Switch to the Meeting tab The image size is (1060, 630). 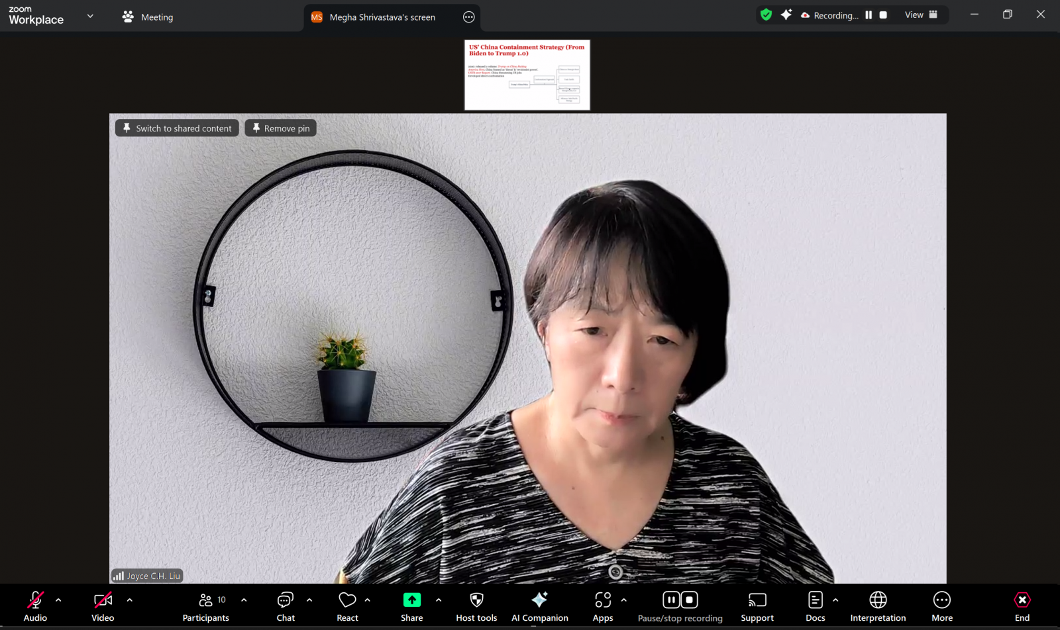(x=148, y=17)
